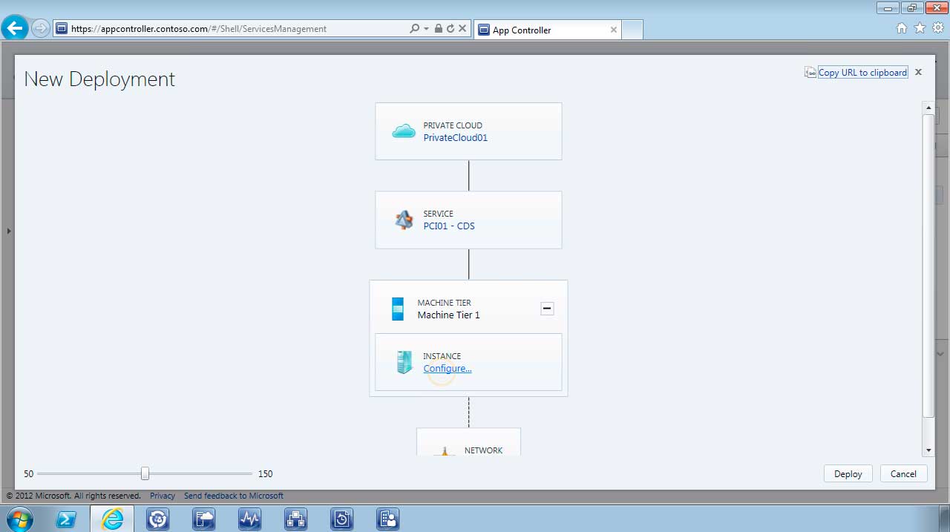Open the browser Tools gear icon
This screenshot has height=532, width=950.
pos(938,28)
